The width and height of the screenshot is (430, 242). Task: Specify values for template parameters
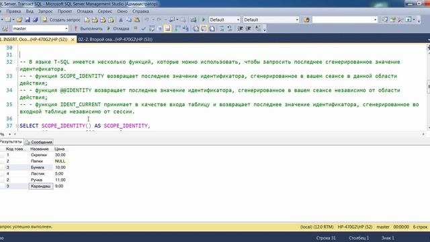258,28
